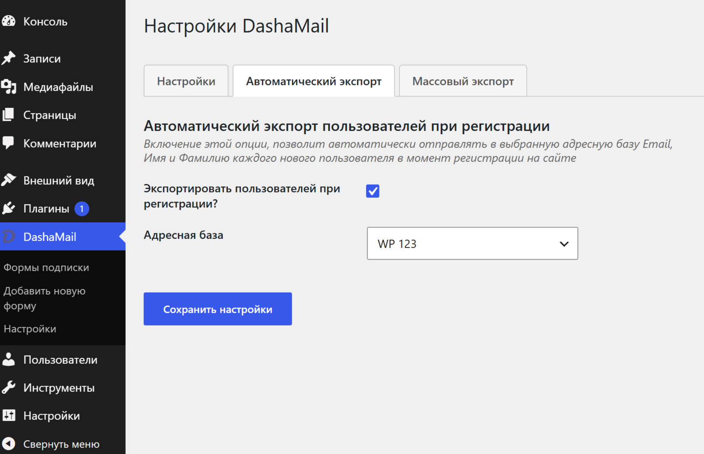Click heading Автоматический экспорт пользователей при регистрации

pos(347,126)
